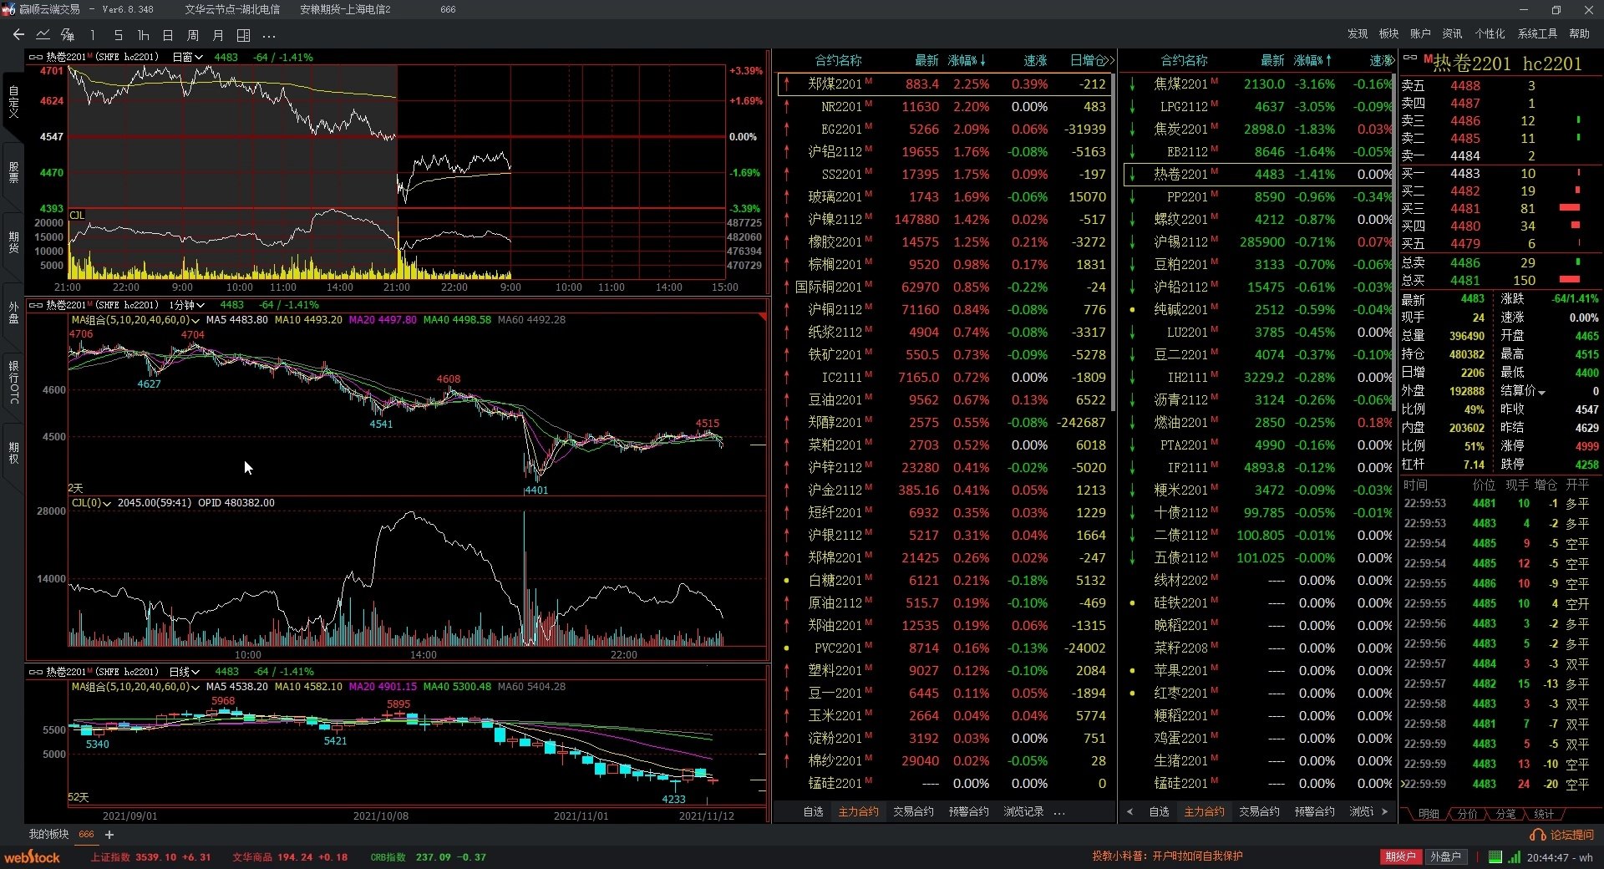
Task: Open the 日窗 period dropdown
Action: 188,57
